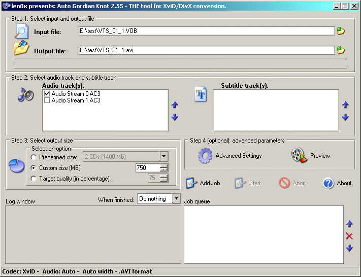361x277 pixels.
Task: Open Advanced Settings label
Action: click(x=239, y=156)
